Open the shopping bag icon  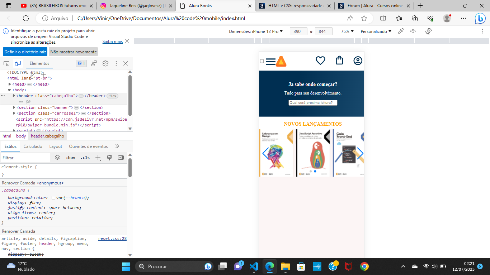339,60
